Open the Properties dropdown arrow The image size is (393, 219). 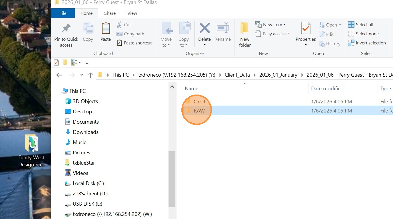click(306, 45)
